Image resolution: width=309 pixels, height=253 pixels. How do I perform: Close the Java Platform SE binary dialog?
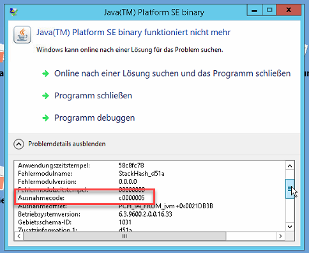coord(289,10)
